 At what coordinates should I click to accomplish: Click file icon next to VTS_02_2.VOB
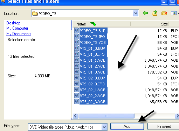point(77,95)
